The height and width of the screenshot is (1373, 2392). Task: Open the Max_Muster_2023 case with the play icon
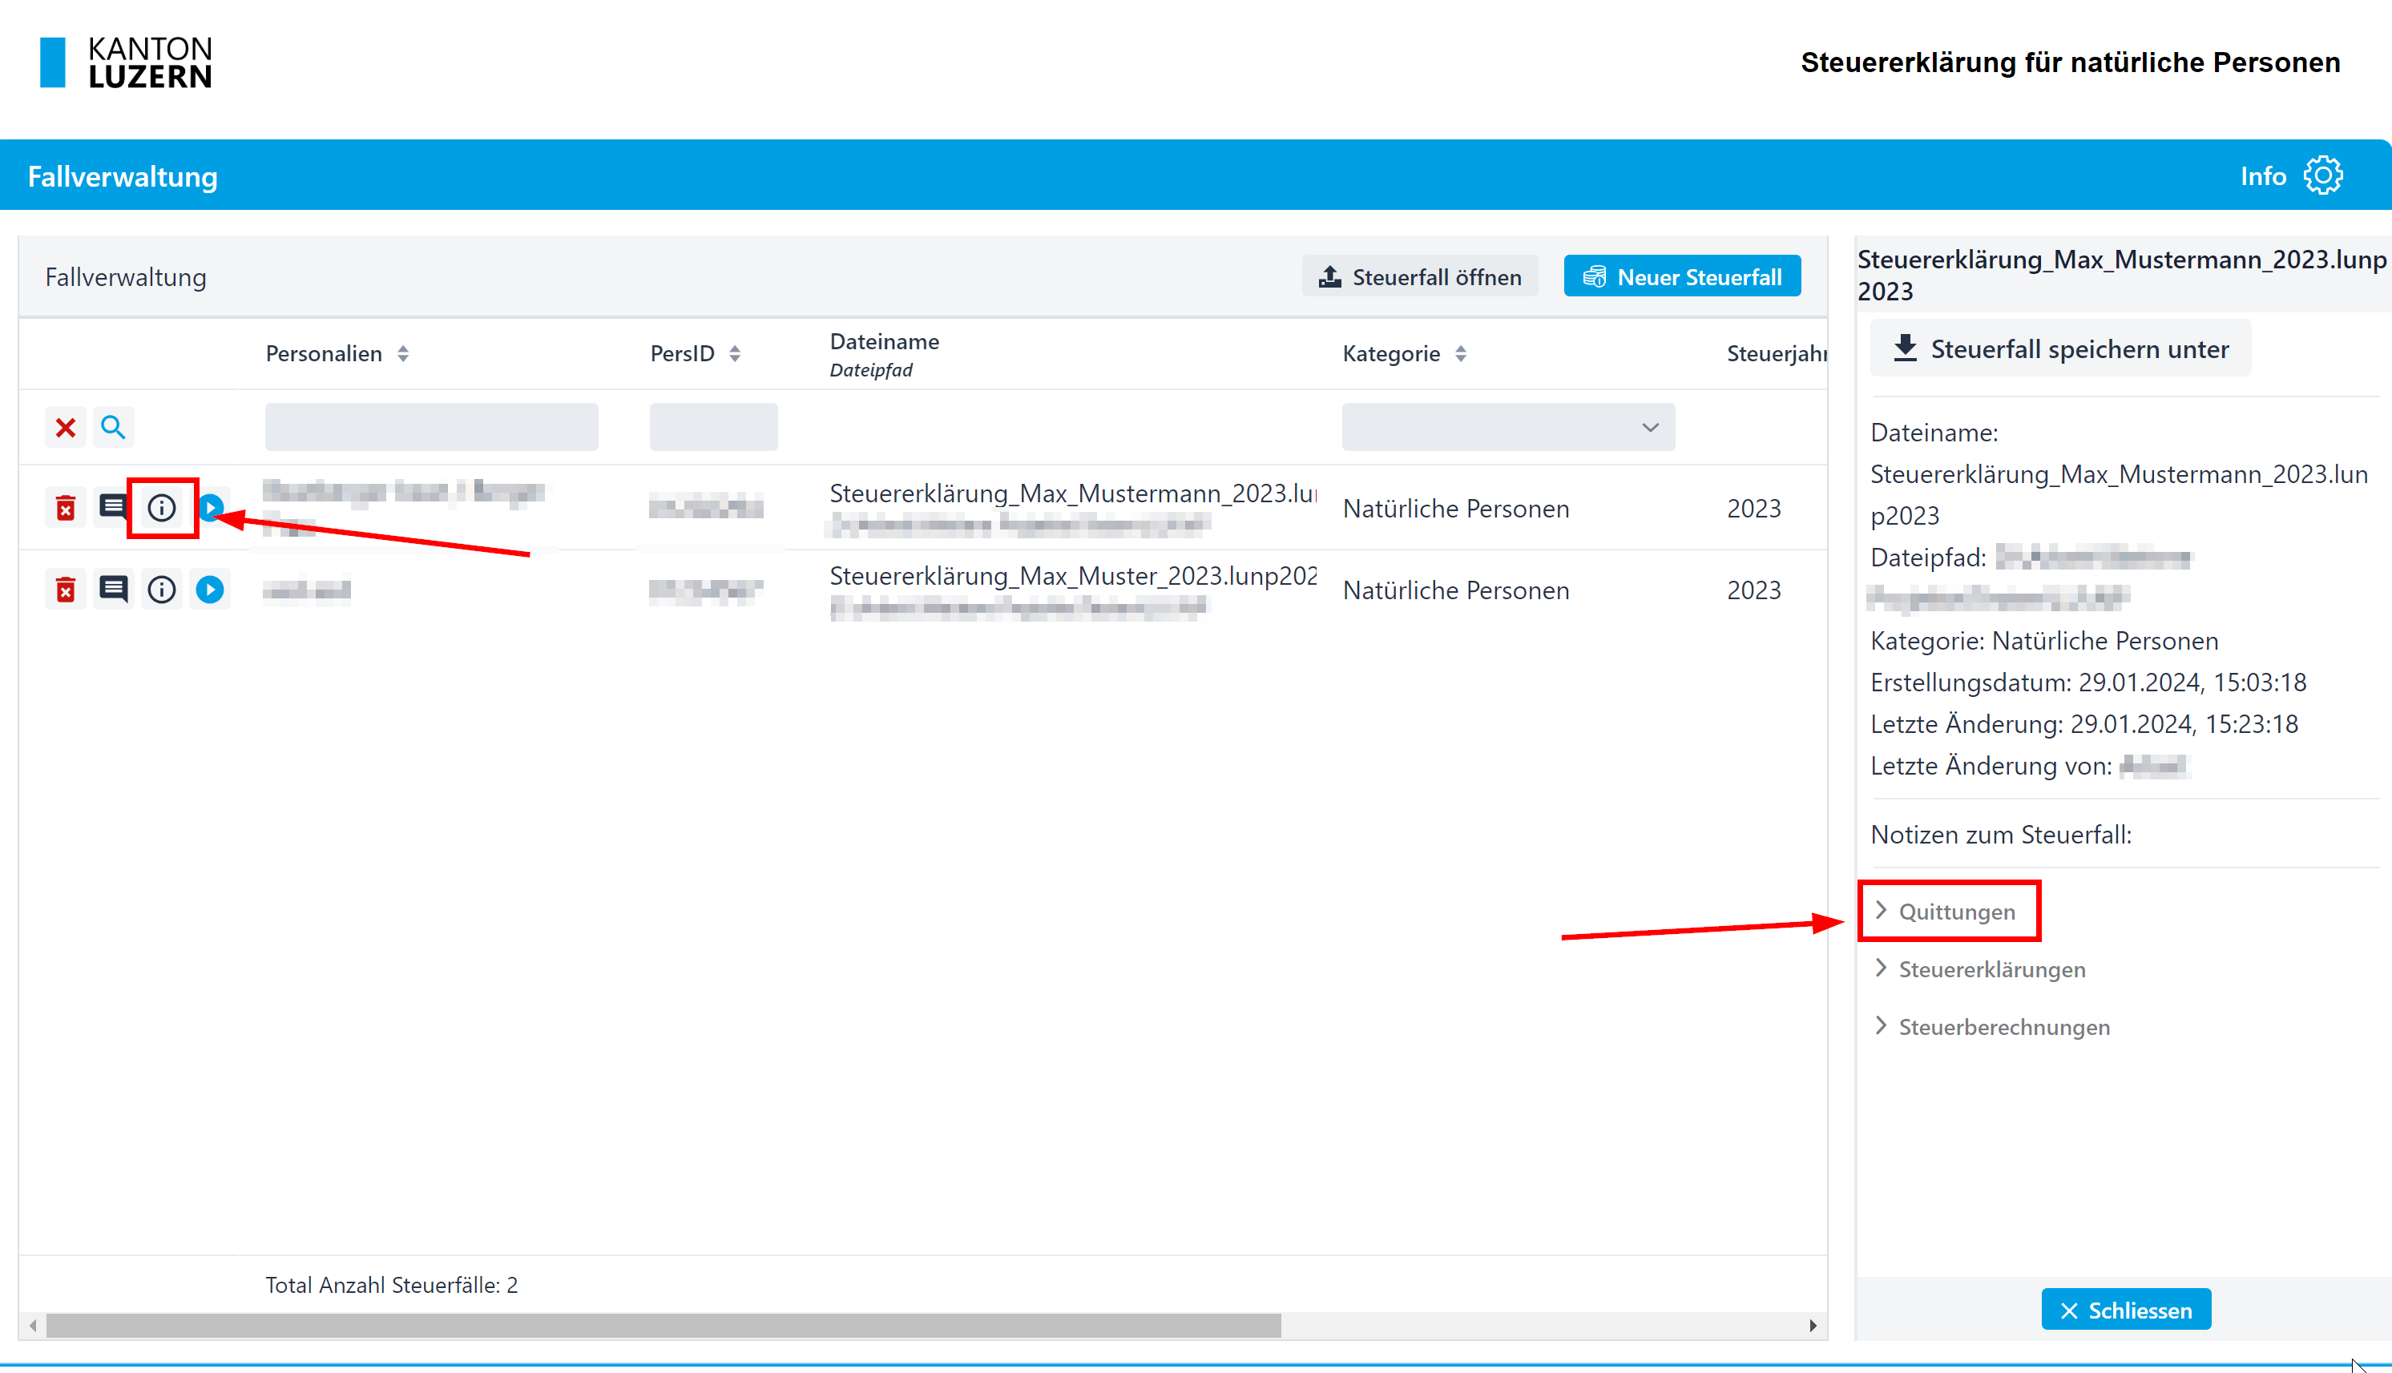(209, 590)
